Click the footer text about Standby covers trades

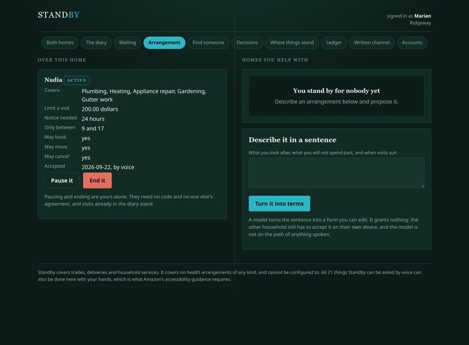click(x=229, y=276)
